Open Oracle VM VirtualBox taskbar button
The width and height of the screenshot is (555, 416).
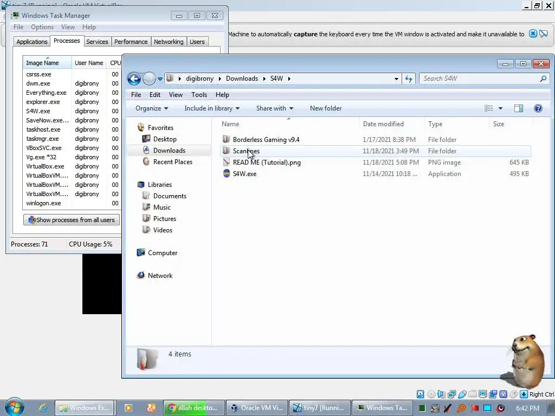coord(257,408)
